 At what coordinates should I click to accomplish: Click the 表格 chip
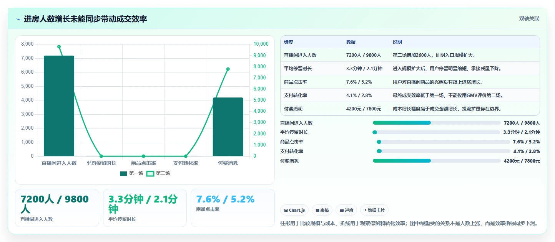(322, 210)
